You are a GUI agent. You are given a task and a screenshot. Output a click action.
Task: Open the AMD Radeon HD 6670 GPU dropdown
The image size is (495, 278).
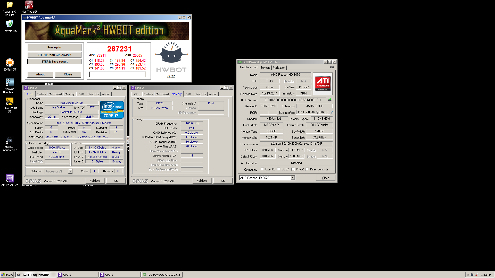coord(293,178)
